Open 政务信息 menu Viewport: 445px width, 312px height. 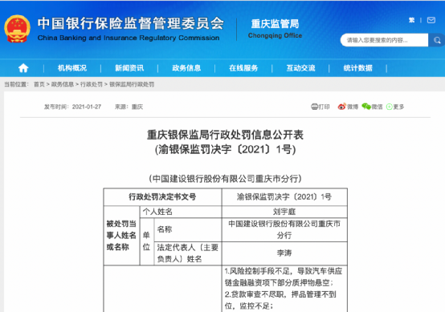click(186, 68)
